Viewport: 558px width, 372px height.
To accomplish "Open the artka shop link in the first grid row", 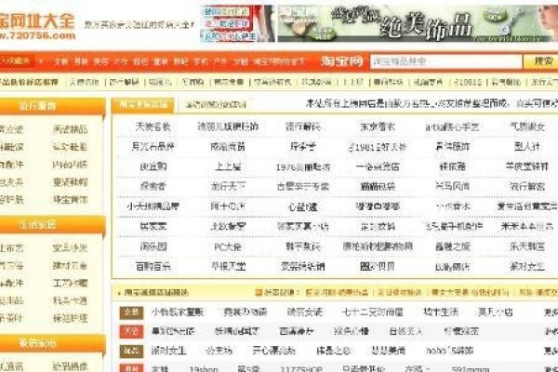I will pyautogui.click(x=452, y=126).
